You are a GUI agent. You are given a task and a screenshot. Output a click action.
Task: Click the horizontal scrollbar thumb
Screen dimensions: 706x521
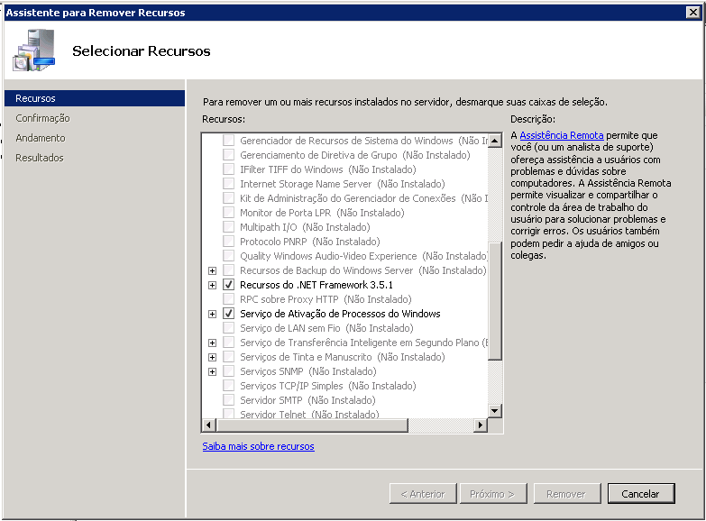(312, 425)
